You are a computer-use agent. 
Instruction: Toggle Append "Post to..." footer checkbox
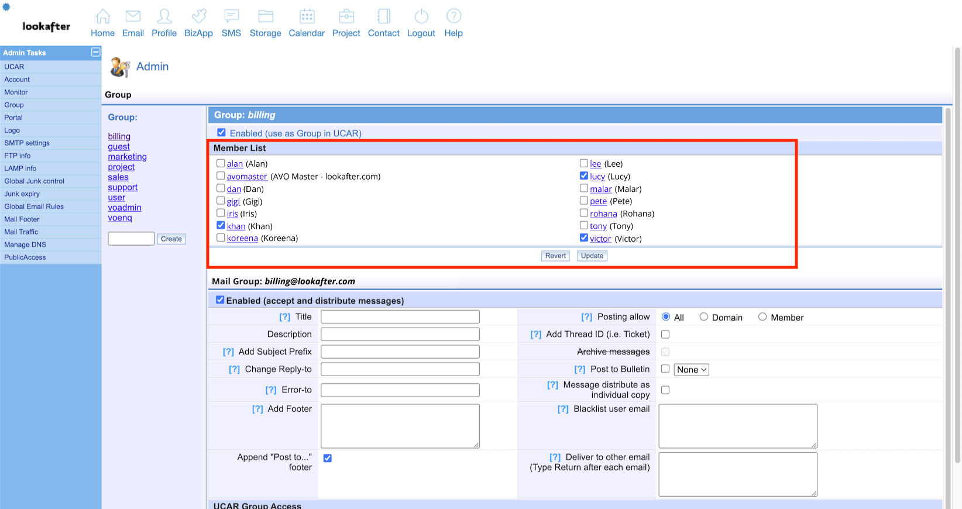click(328, 458)
